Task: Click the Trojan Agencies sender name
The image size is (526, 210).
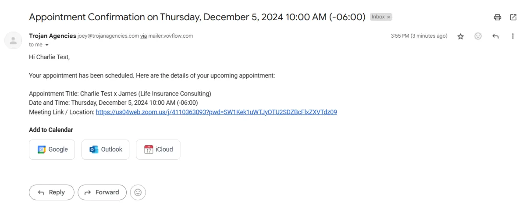Action: tap(52, 36)
